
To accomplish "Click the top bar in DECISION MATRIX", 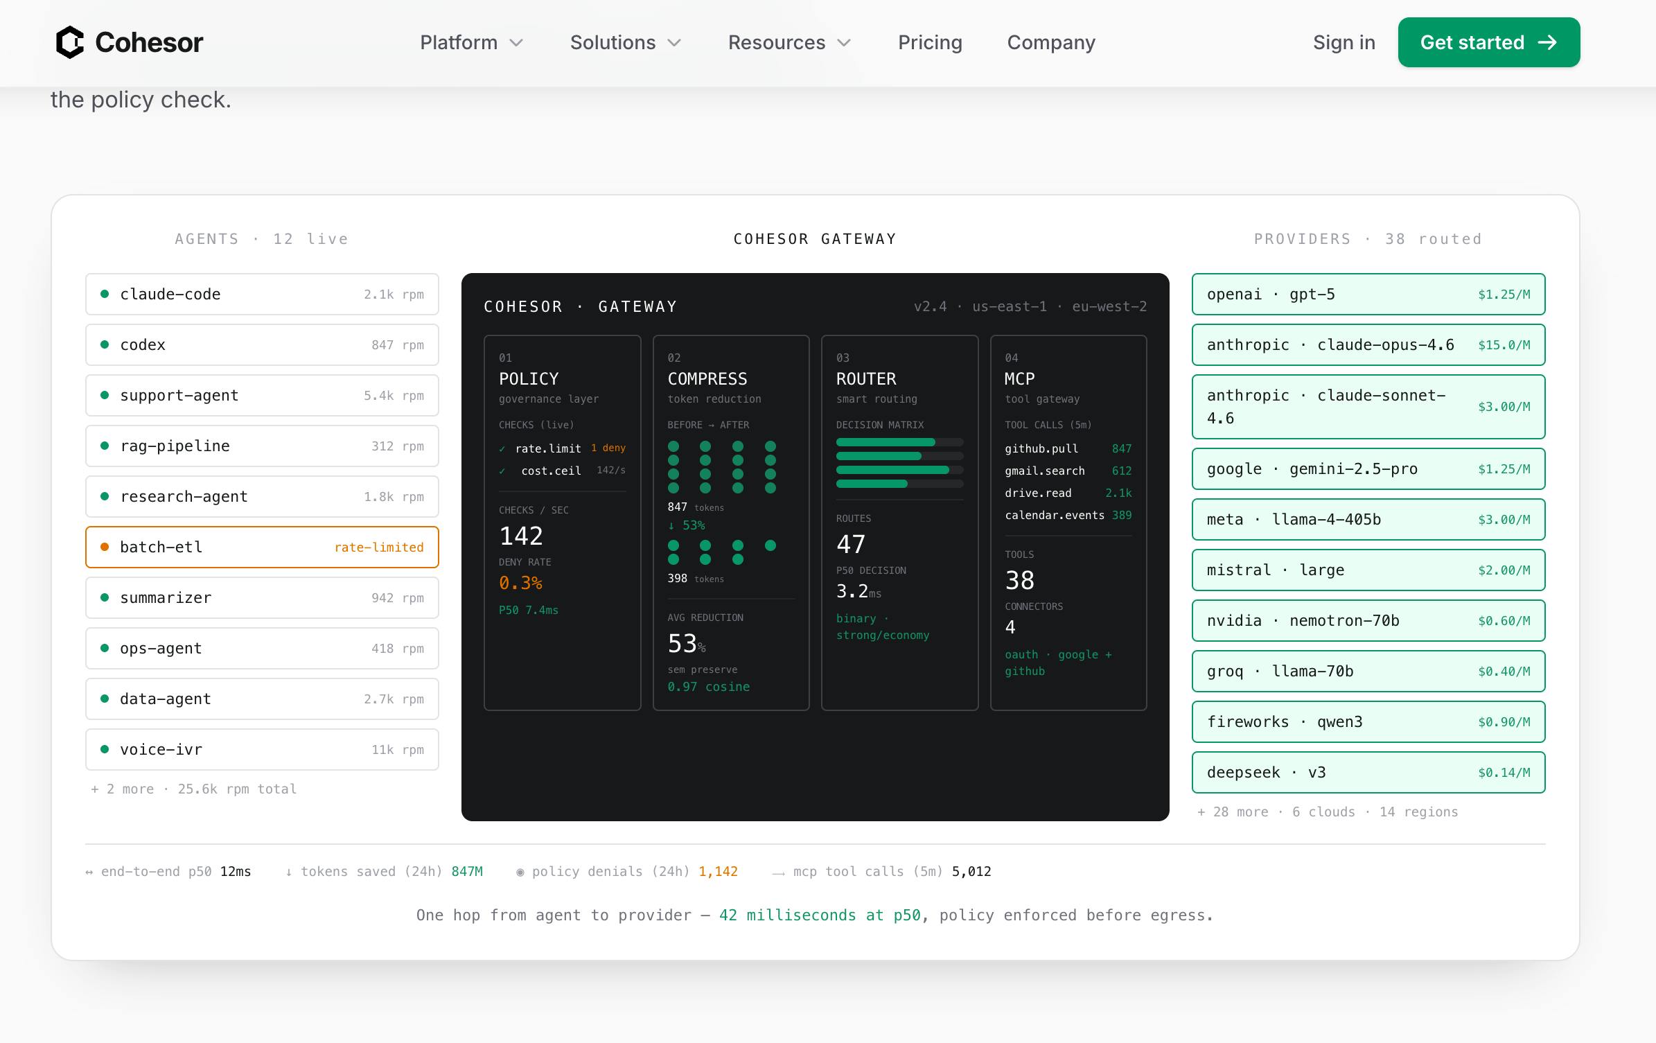I will (x=899, y=442).
